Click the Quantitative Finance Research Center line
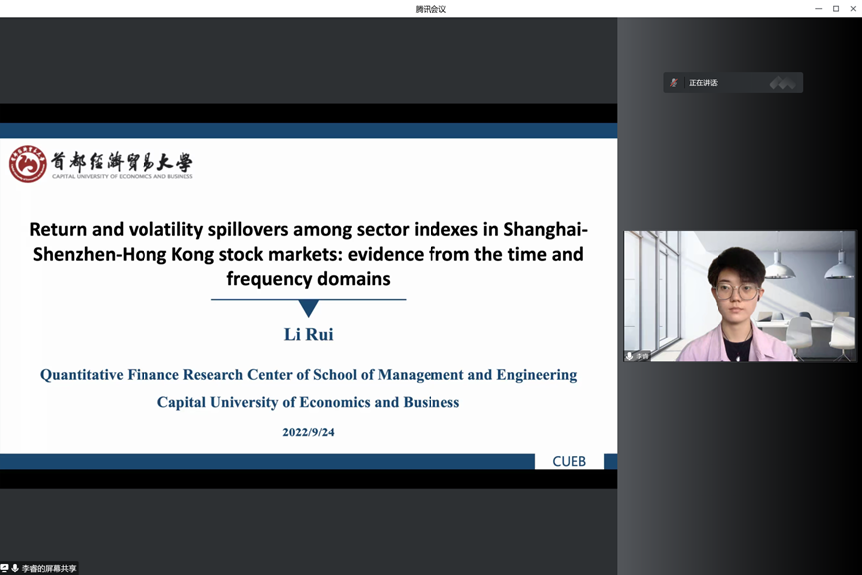Screen dimensions: 862x575 point(308,375)
